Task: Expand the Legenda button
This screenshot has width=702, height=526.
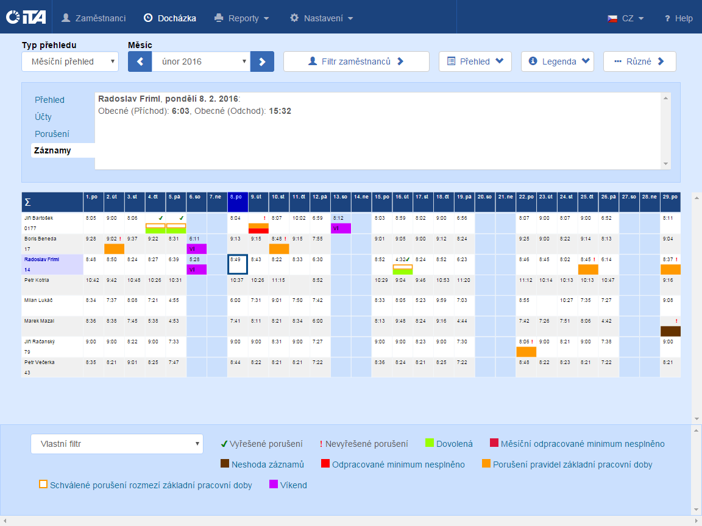Action: click(x=560, y=61)
